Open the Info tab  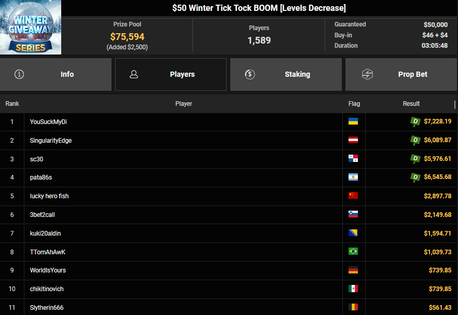click(55, 74)
